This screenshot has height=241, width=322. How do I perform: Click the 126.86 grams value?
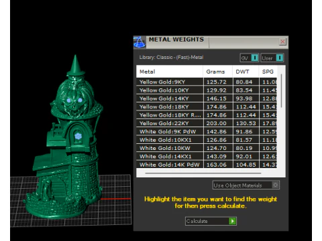(217, 140)
